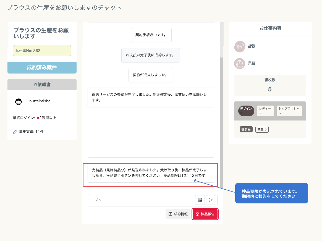
Task: Click the page title ブラウスの生産をお願いしますのチャット
Action: 64,7
